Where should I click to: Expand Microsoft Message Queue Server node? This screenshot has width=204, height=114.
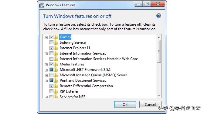click(46, 75)
